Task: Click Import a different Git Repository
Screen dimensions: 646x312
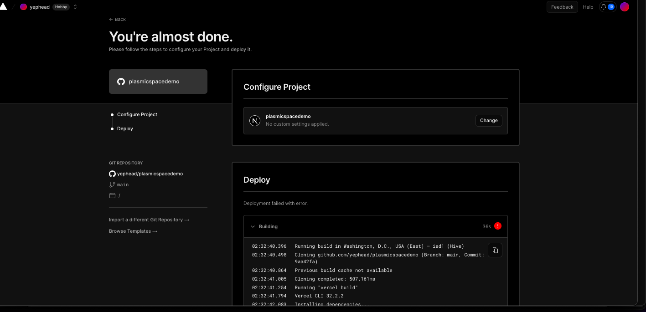Action: click(x=149, y=220)
